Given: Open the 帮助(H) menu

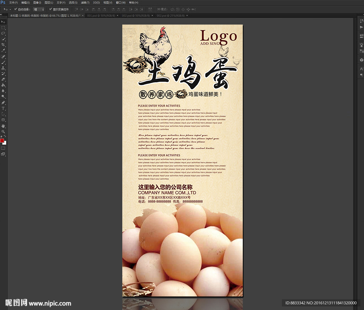Looking at the screenshot, I should coord(134,2).
